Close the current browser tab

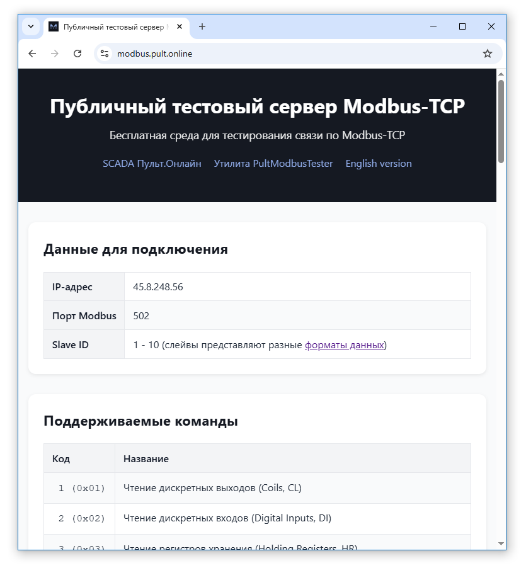(179, 26)
